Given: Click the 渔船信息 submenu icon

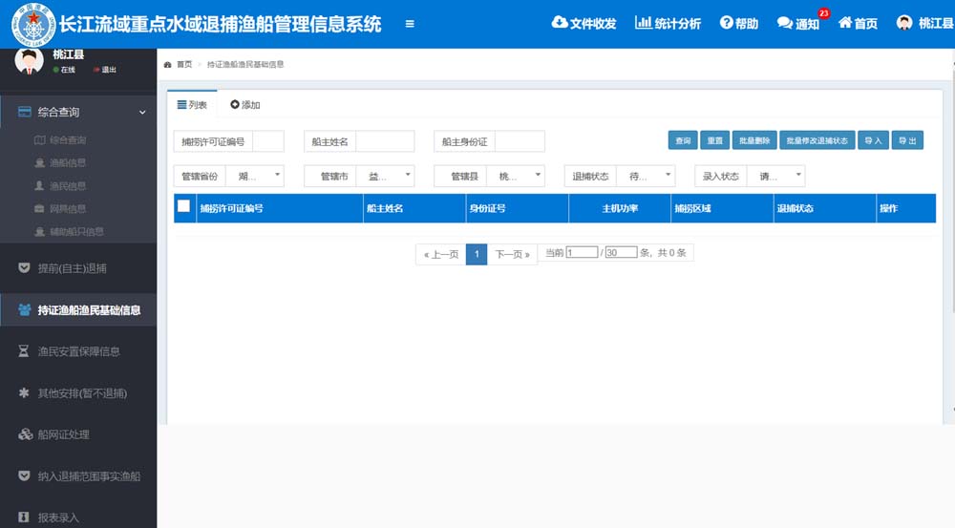Looking at the screenshot, I should pos(39,162).
